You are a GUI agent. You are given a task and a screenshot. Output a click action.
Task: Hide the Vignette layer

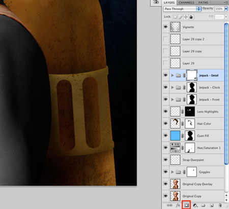pos(165,27)
